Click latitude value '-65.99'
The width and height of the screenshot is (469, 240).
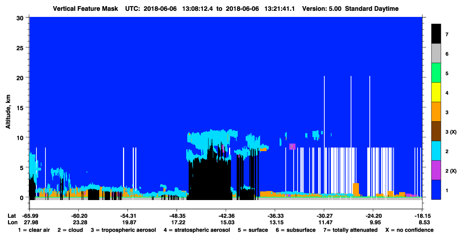30,216
